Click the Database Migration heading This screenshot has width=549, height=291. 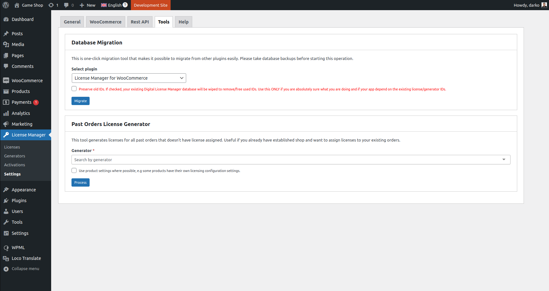click(x=97, y=43)
